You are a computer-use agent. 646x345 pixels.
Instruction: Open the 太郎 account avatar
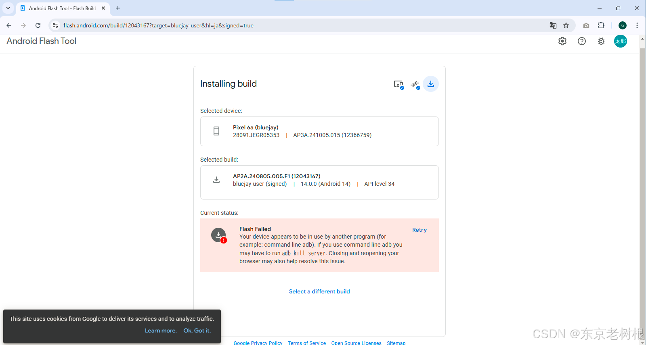coord(621,41)
